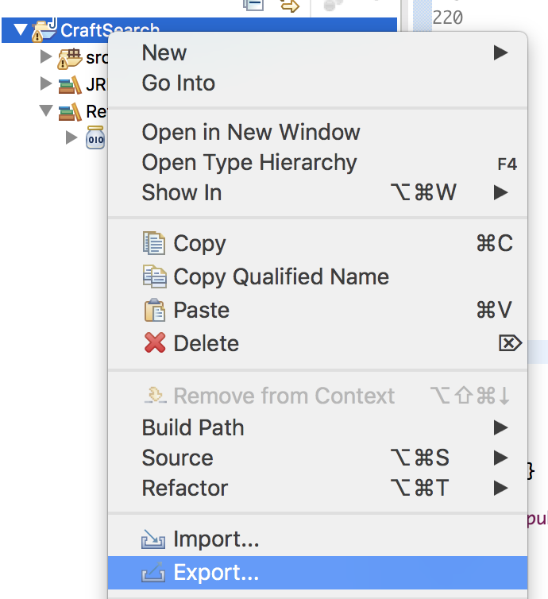Click the Import tray icon
The image size is (548, 599).
(x=154, y=542)
